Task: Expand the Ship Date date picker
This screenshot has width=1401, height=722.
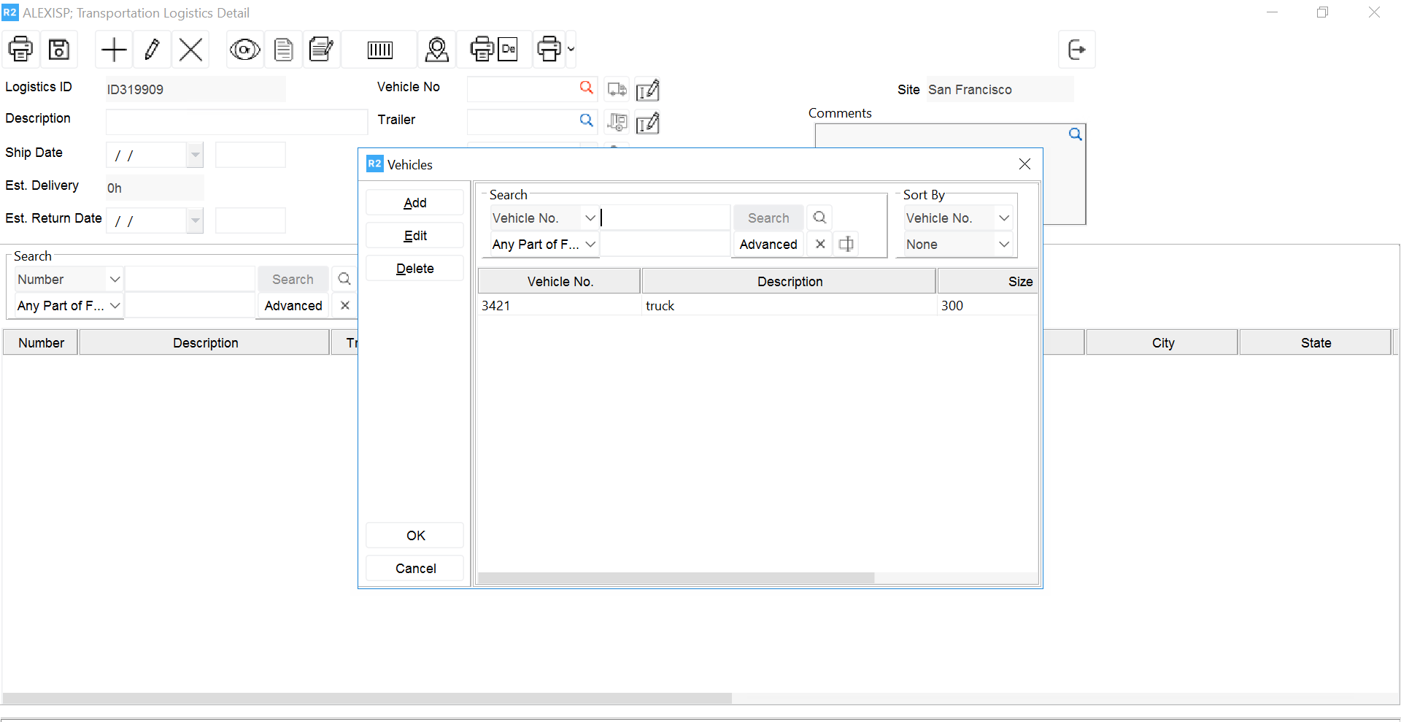Action: point(195,155)
